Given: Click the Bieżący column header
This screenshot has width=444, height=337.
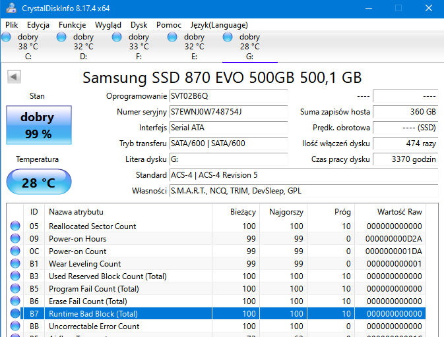Looking at the screenshot, I should click(x=236, y=212).
